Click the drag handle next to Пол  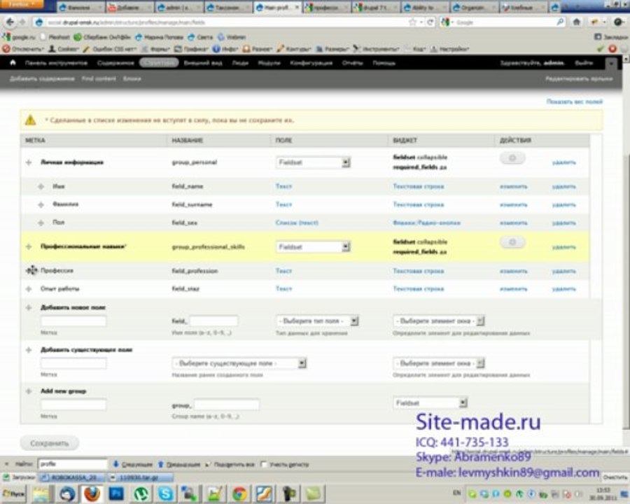[41, 223]
